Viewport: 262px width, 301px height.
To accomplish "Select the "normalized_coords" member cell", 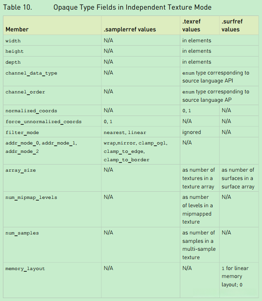I will pos(31,111).
